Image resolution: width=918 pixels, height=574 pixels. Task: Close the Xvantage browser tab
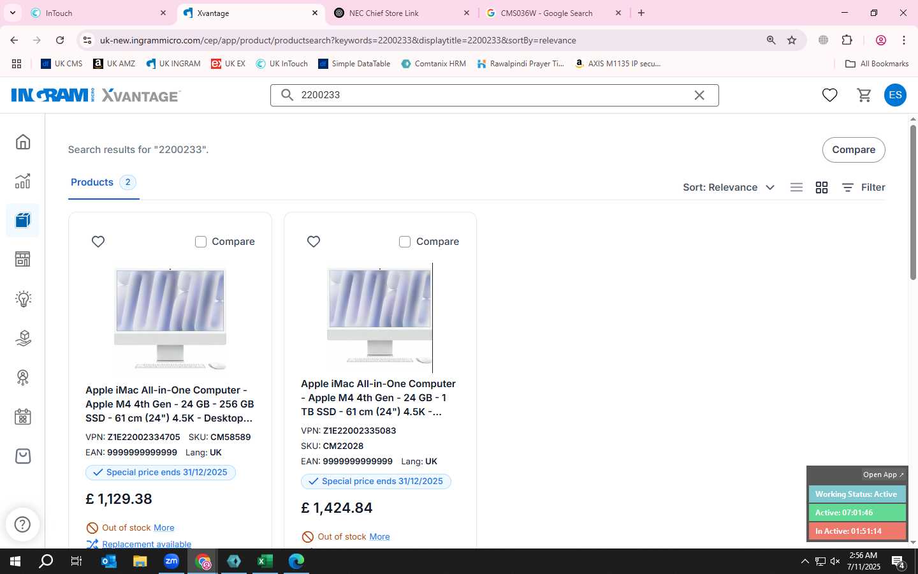coord(315,13)
